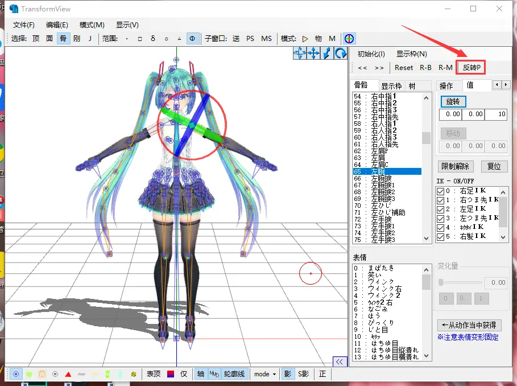Click the 送 sub-window button
This screenshot has height=386, width=517.
[x=236, y=39]
